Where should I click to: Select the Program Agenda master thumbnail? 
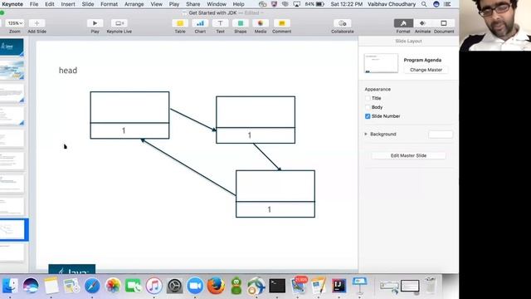click(381, 63)
